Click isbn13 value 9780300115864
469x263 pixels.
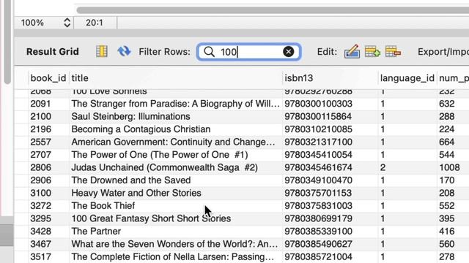coord(318,117)
